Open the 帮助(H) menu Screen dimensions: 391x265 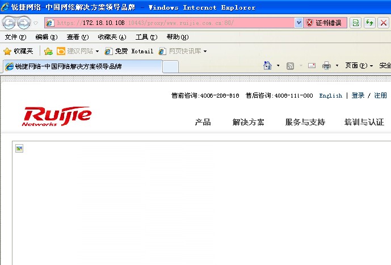(x=178, y=37)
